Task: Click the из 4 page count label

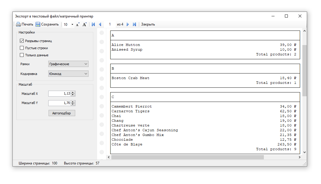Action: coord(120,24)
